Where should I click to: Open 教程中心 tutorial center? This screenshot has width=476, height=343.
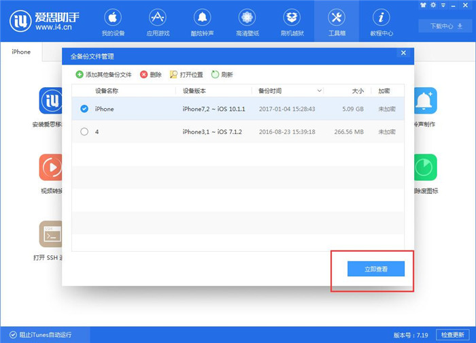point(381,22)
